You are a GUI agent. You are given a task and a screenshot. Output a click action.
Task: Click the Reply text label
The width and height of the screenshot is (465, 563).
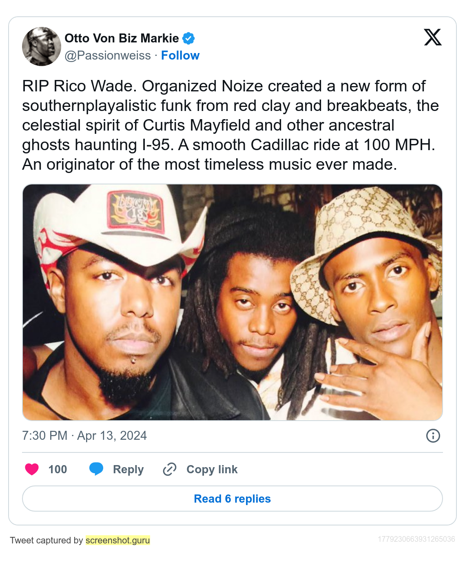128,470
